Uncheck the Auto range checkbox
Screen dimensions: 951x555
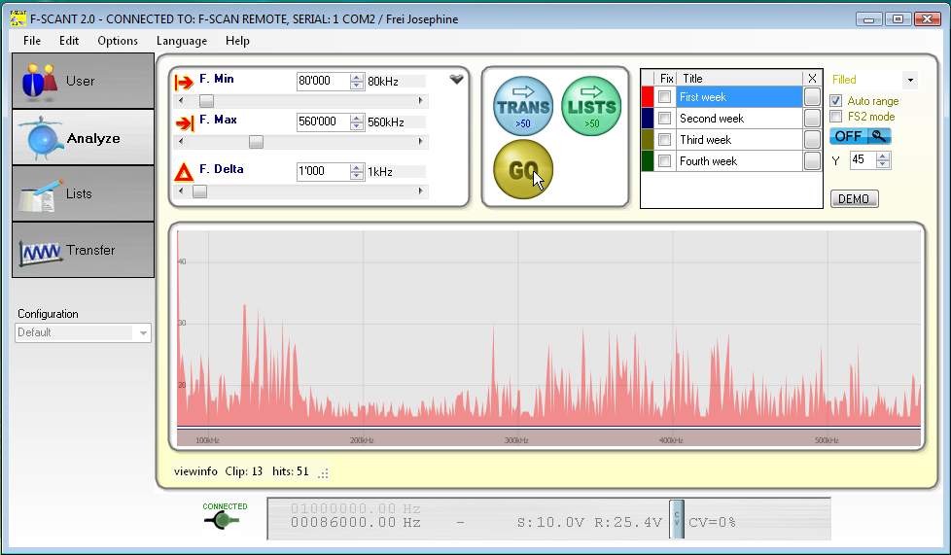pos(835,101)
